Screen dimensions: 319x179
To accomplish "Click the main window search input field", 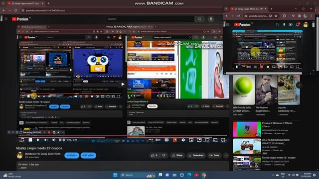I will point(150,19).
